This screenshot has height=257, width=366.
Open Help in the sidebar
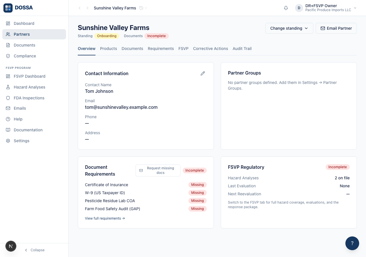[x=34, y=119]
